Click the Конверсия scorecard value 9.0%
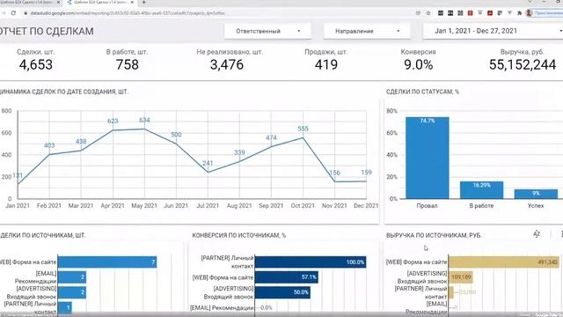The image size is (563, 317). (419, 65)
